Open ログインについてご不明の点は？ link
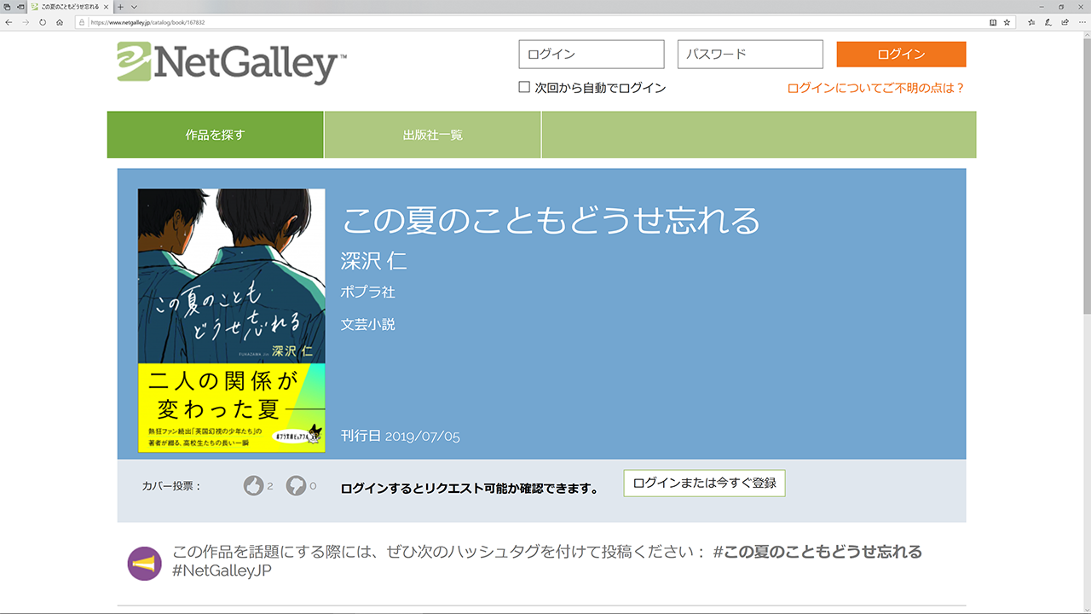The image size is (1091, 614). tap(876, 88)
